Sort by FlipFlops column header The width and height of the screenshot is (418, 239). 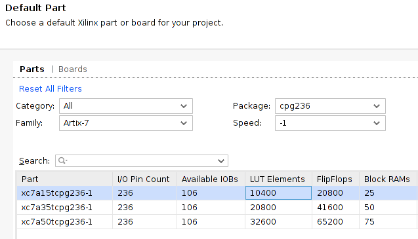335,179
